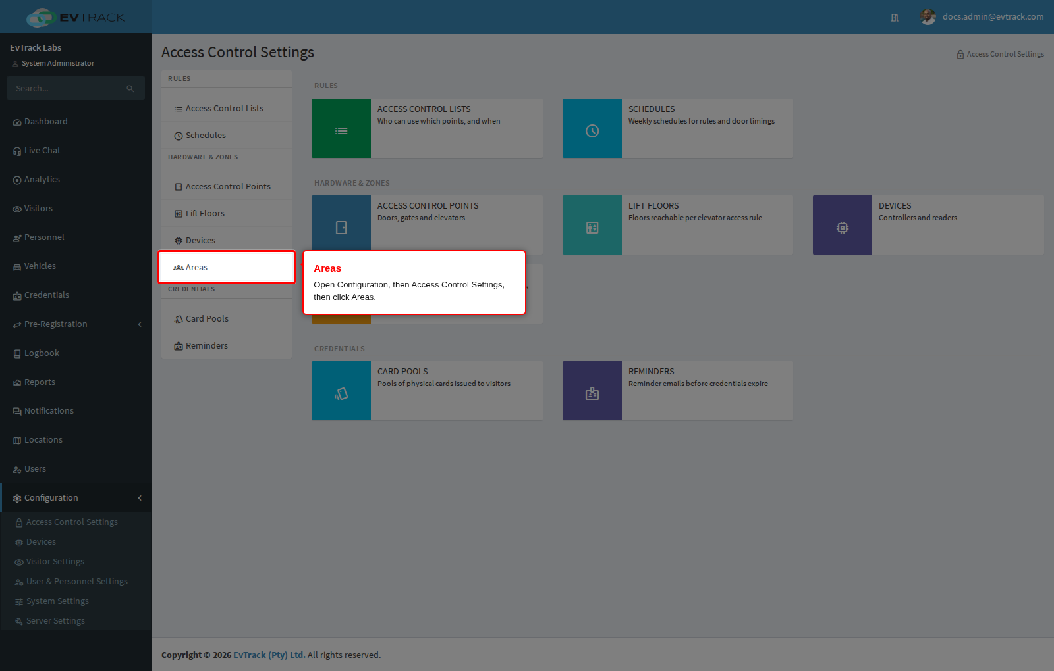The image size is (1054, 671).
Task: Click the user avatar in the header
Action: 928,17
